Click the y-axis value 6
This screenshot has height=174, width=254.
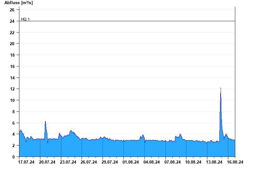click(13, 123)
